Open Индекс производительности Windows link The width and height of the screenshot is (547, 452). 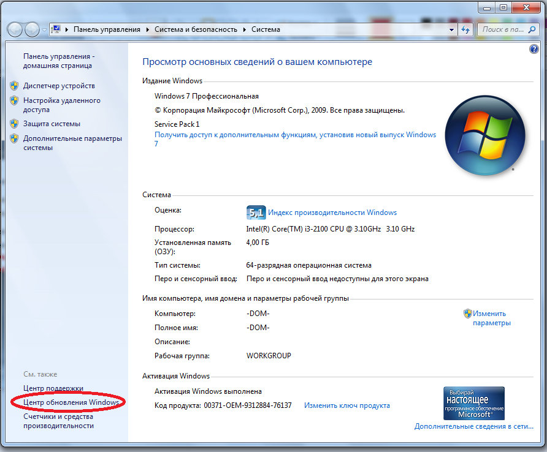[x=332, y=213]
